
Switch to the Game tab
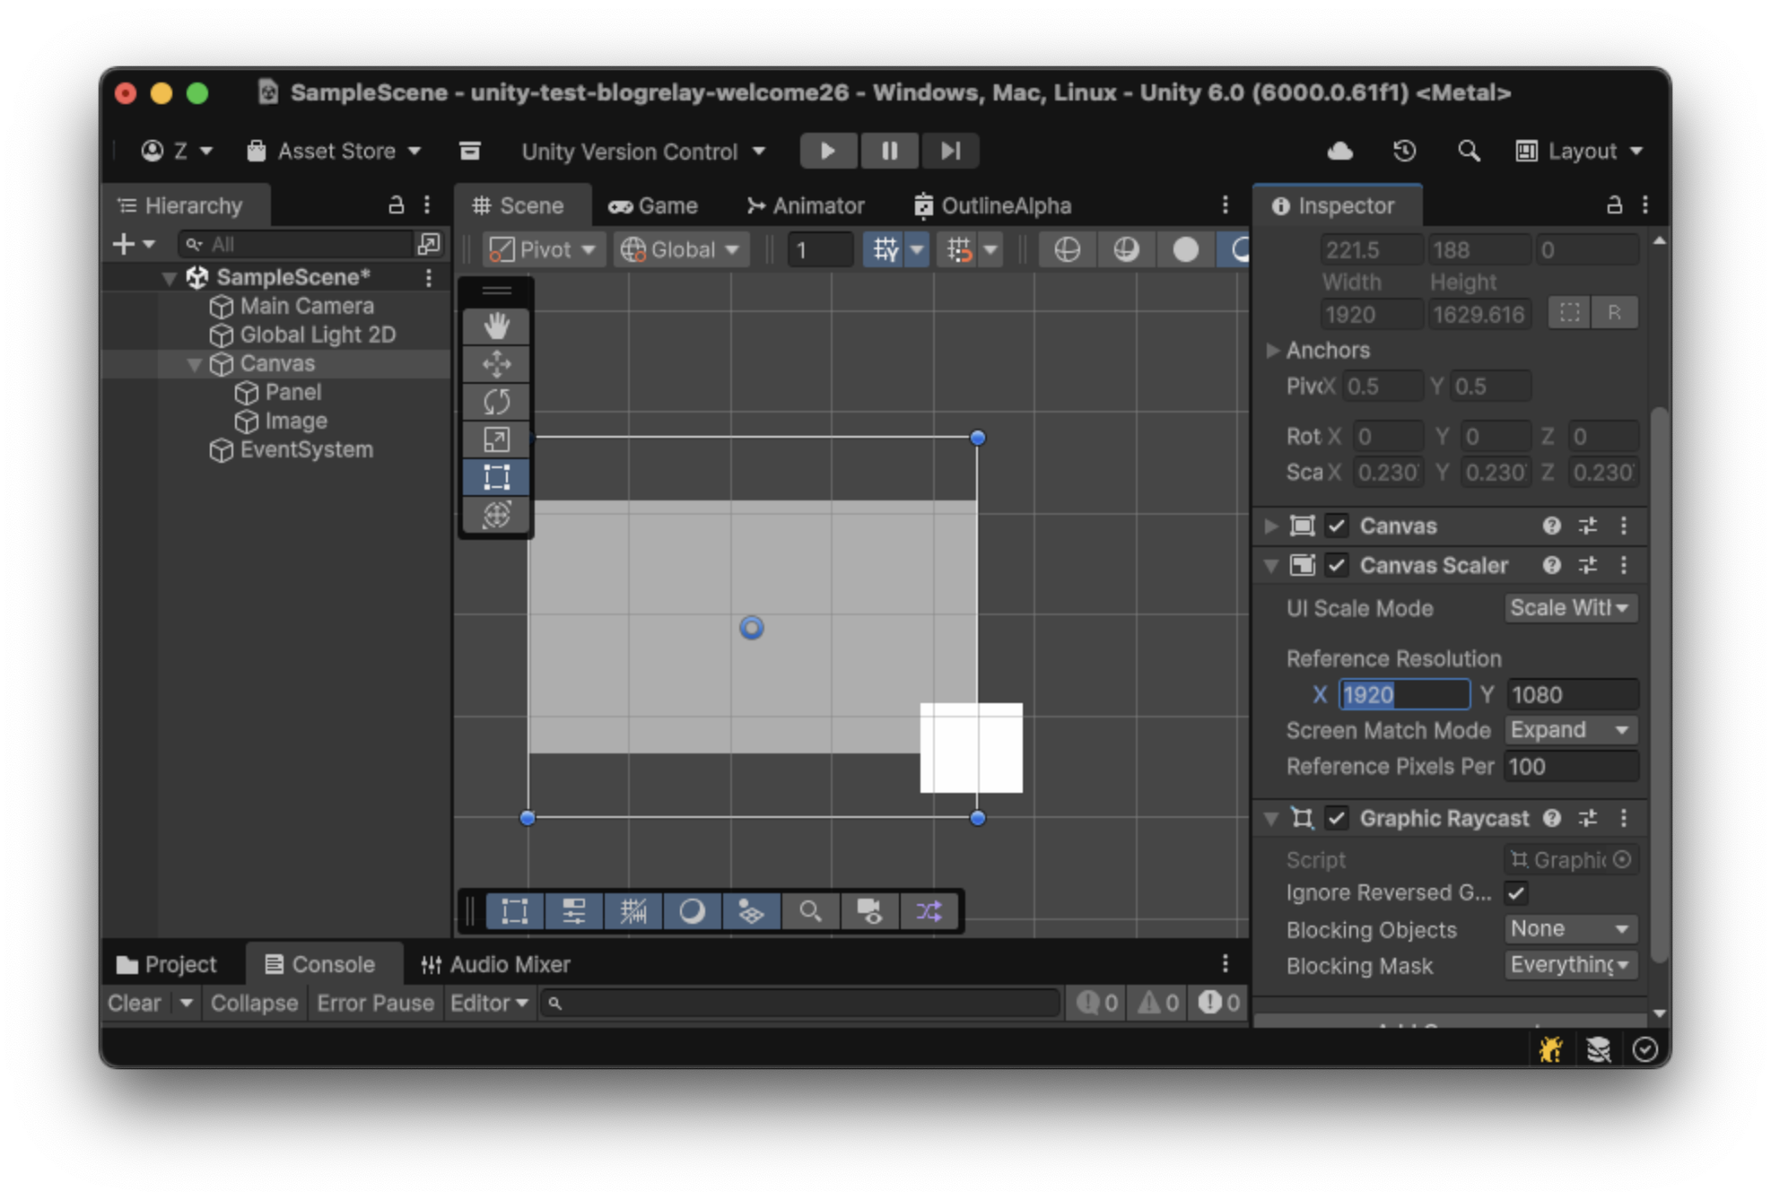tap(653, 205)
